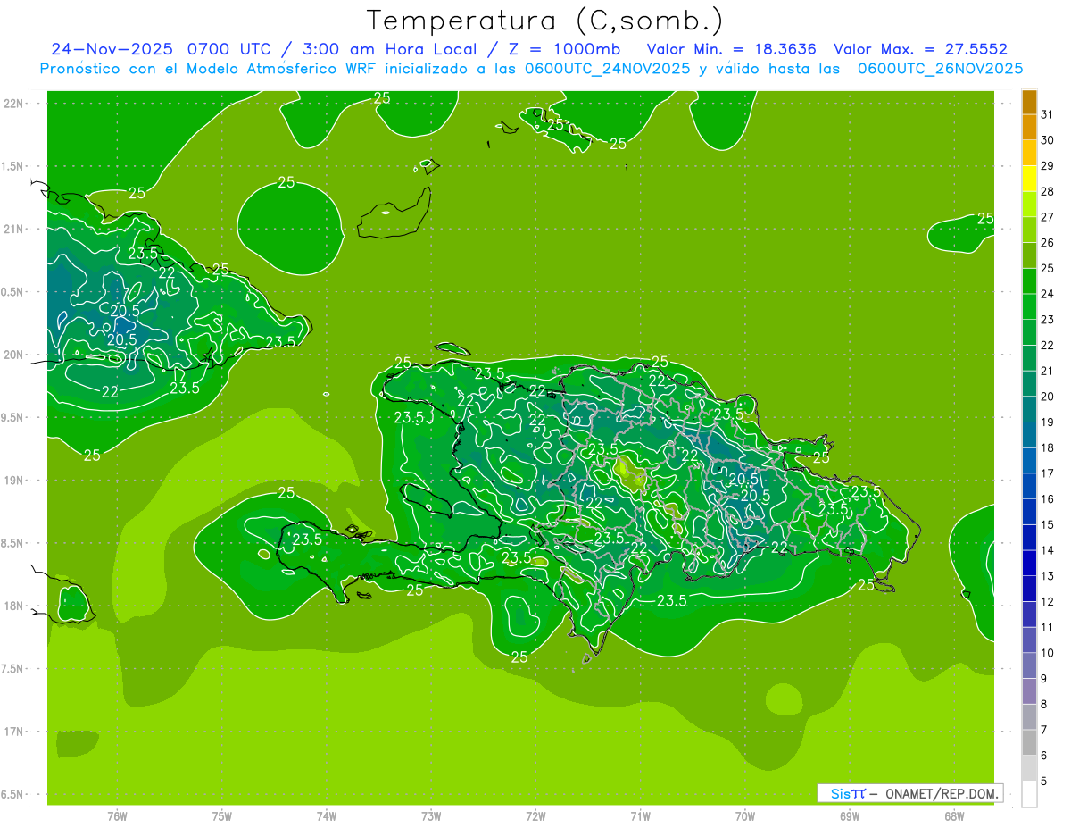Click the 70W longitude axis label
The width and height of the screenshot is (1071, 828).
pos(745,816)
